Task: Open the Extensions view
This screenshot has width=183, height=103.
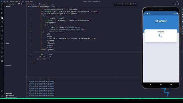Action: (x=2, y=22)
